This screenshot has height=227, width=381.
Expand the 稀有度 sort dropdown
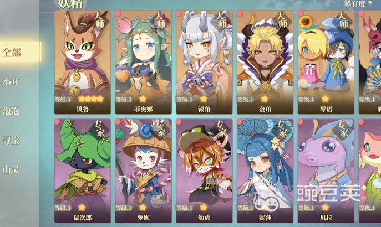click(358, 3)
